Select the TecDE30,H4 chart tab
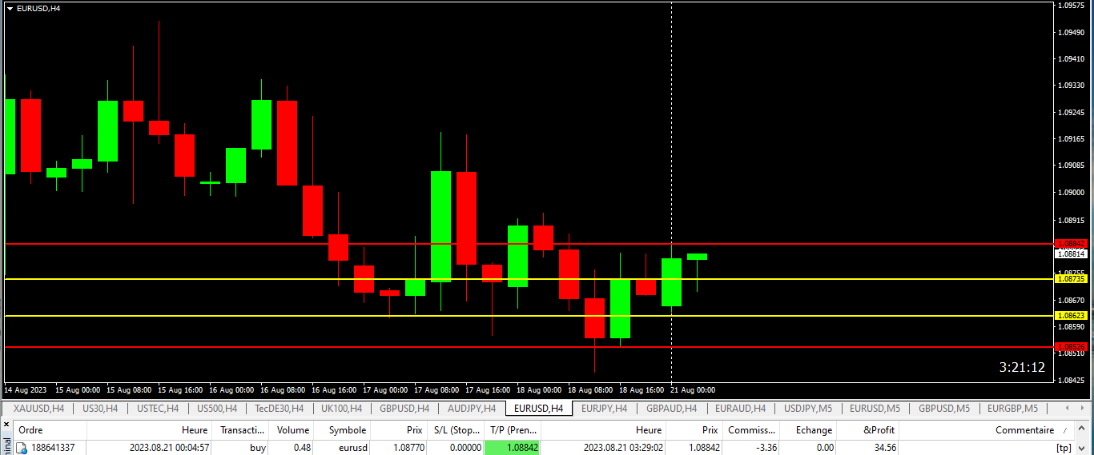This screenshot has width=1094, height=455. 279,409
